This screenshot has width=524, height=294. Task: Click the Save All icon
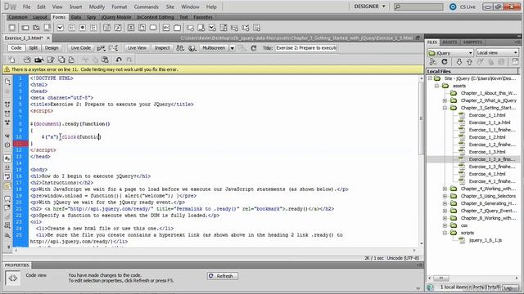(61, 60)
